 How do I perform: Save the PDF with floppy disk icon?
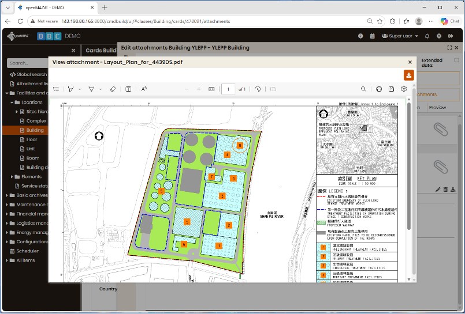pos(391,89)
